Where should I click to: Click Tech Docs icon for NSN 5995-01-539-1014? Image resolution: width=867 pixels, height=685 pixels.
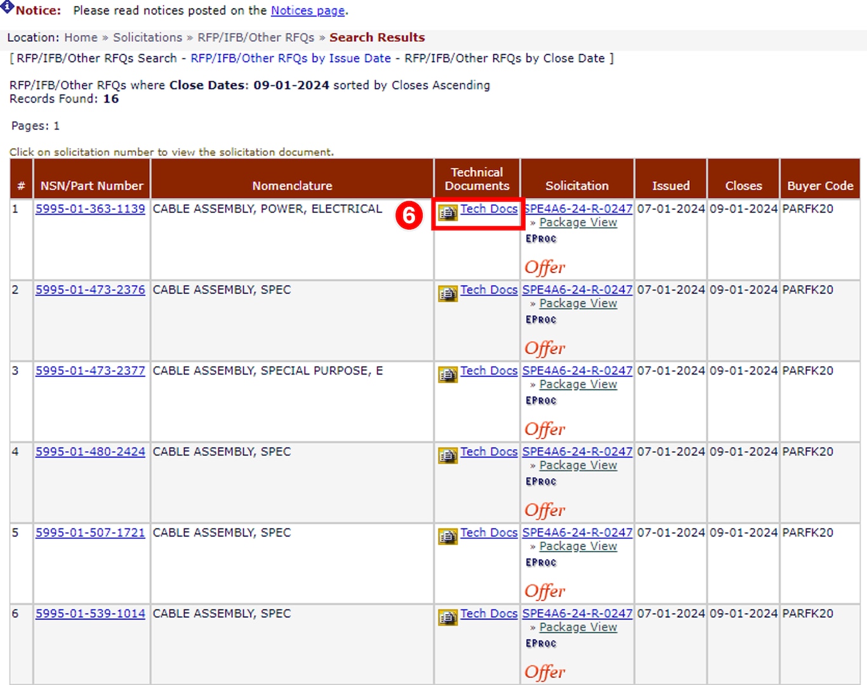(x=448, y=618)
